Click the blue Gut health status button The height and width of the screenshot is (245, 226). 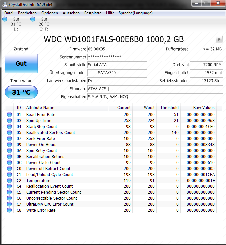click(21, 63)
